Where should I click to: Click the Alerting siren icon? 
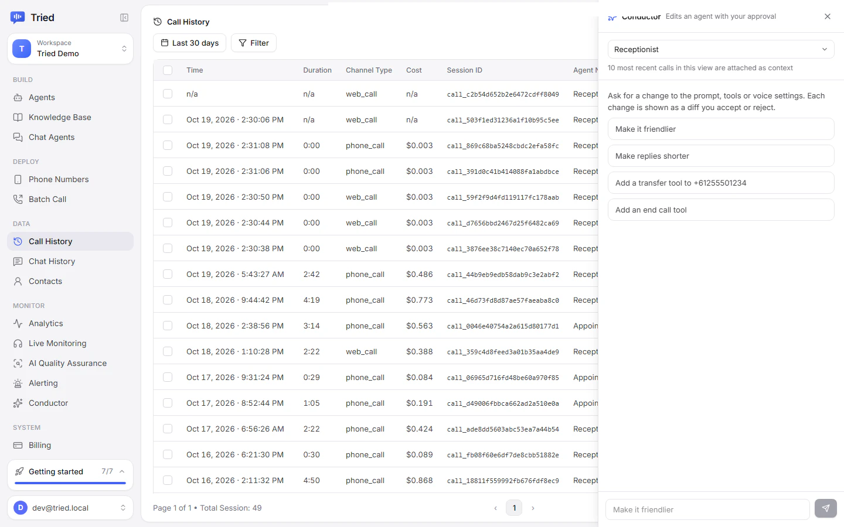pos(18,383)
